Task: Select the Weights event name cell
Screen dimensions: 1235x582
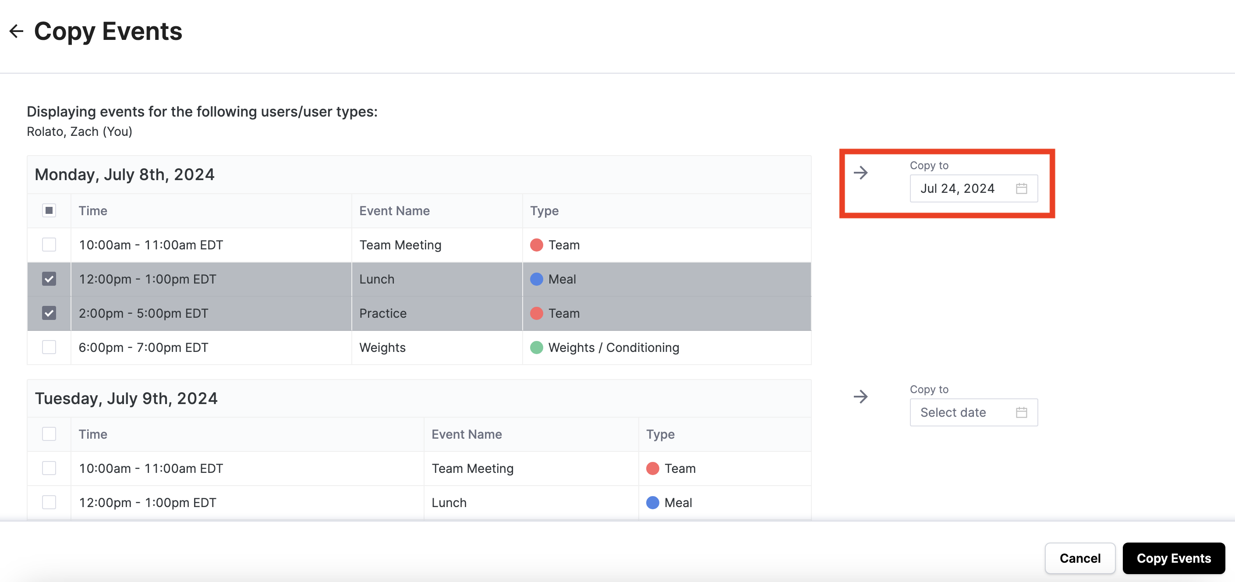Action: [437, 348]
